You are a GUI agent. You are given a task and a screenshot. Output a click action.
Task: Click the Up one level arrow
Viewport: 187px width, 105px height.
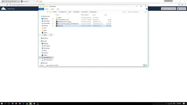point(47,12)
